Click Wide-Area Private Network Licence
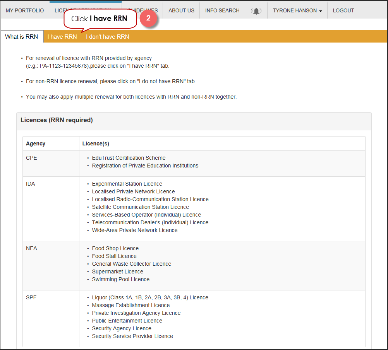 click(135, 230)
